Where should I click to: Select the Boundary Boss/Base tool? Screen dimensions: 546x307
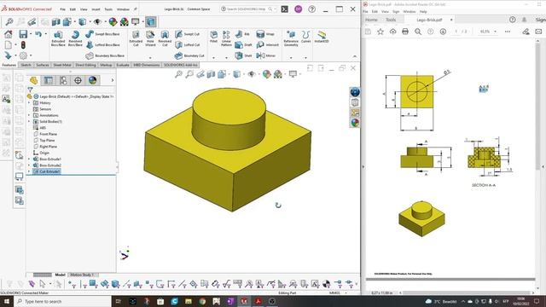click(105, 55)
